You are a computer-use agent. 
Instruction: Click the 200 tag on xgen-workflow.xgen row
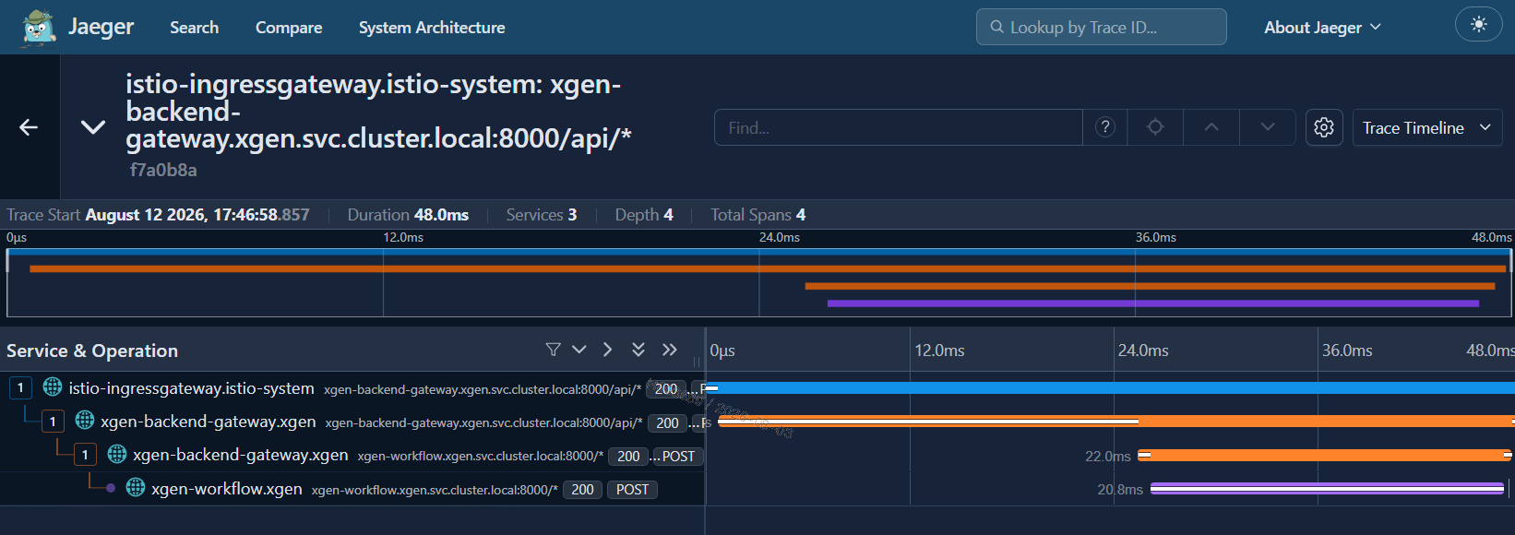point(582,490)
